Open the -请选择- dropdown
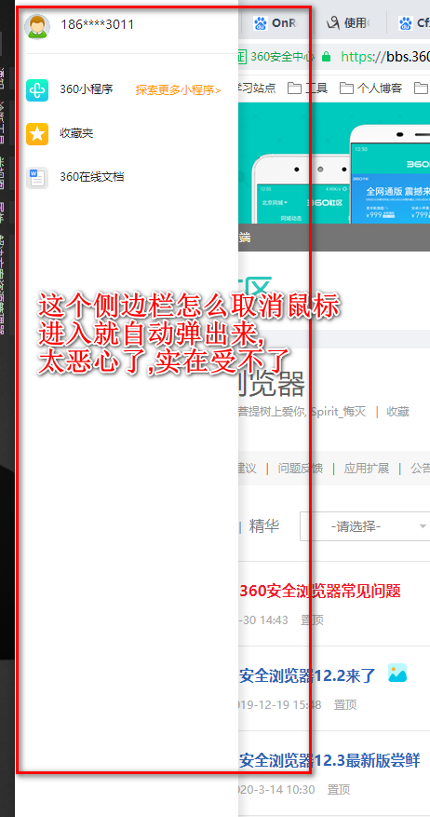 tap(365, 526)
